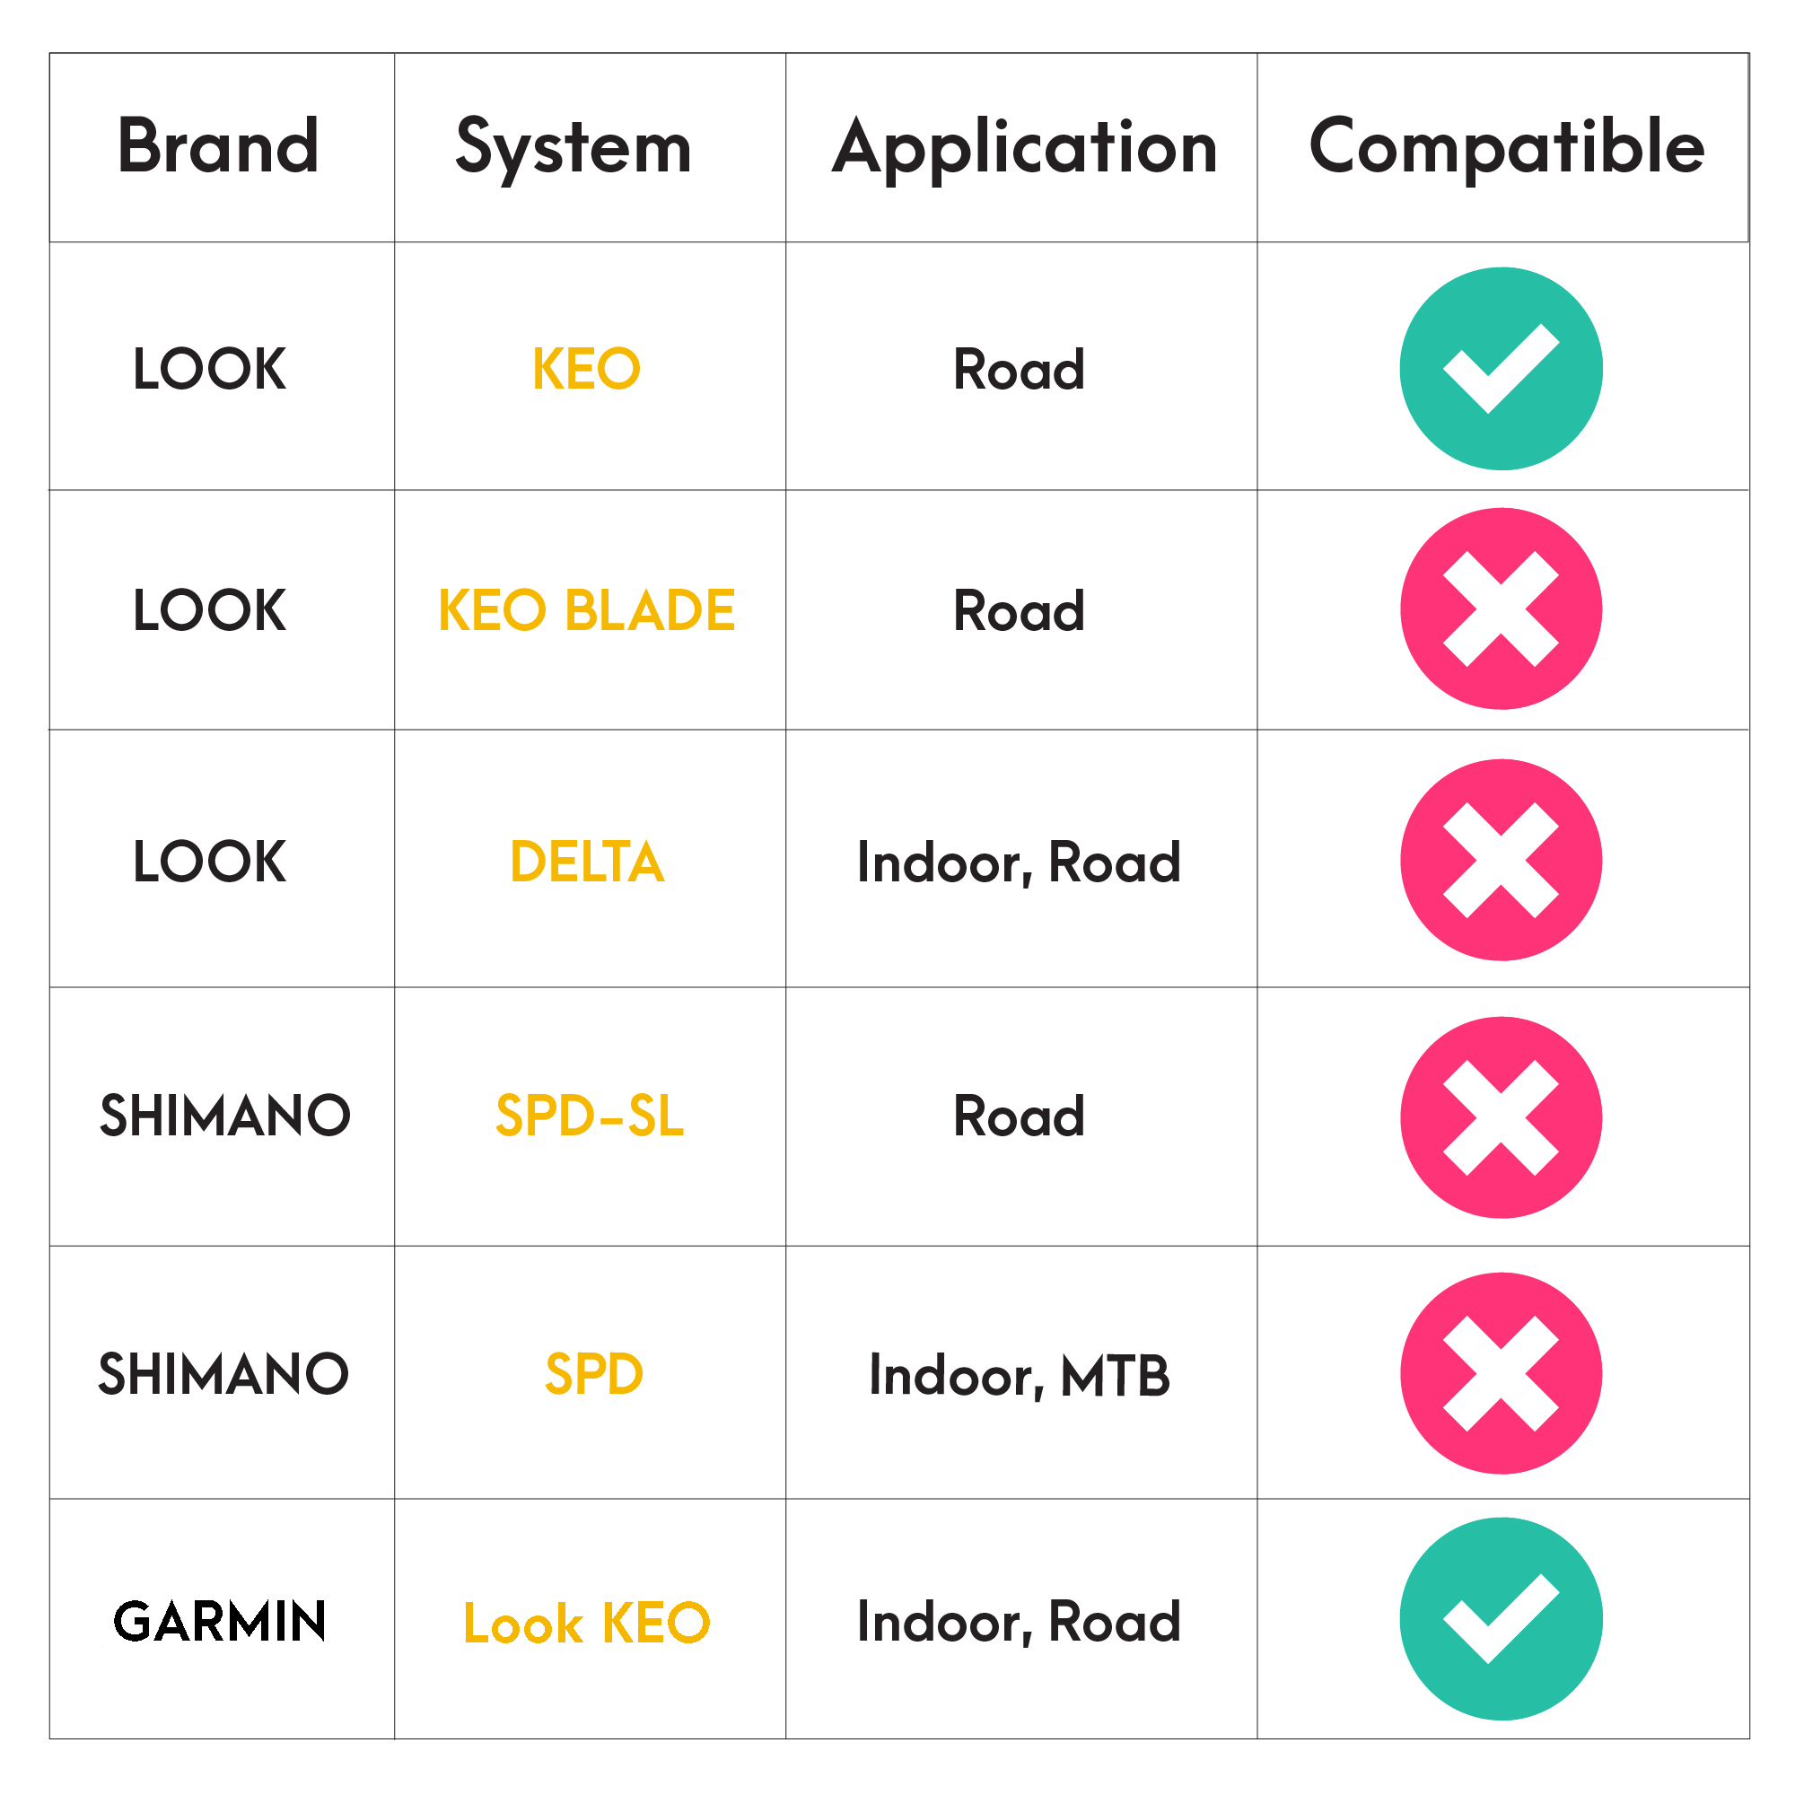Click the GARMIN brand cell
This screenshot has height=1795, width=1795.
point(219,1621)
